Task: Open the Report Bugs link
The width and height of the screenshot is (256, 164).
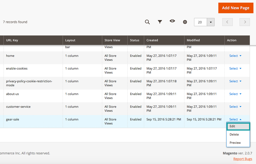Action: pos(242,159)
